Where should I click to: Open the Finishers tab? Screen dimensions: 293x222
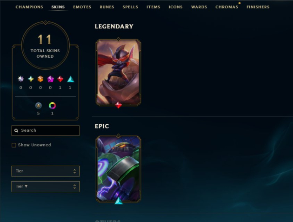click(x=258, y=7)
